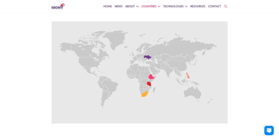Select the COUNTRIES menu item

(149, 6)
